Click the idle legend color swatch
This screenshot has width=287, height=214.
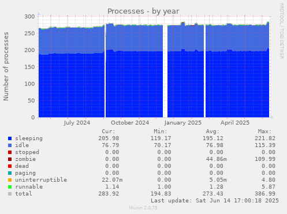(x=10, y=145)
